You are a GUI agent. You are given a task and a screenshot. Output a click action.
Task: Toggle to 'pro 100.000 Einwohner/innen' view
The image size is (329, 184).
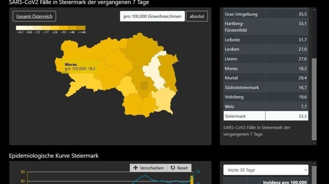152,16
